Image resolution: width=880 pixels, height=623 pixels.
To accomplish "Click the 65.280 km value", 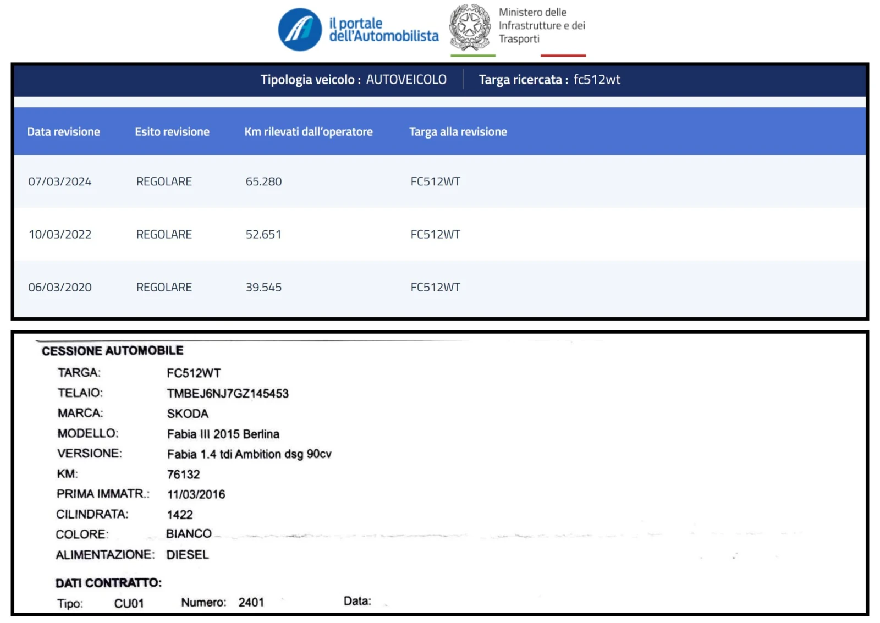I will pyautogui.click(x=263, y=181).
